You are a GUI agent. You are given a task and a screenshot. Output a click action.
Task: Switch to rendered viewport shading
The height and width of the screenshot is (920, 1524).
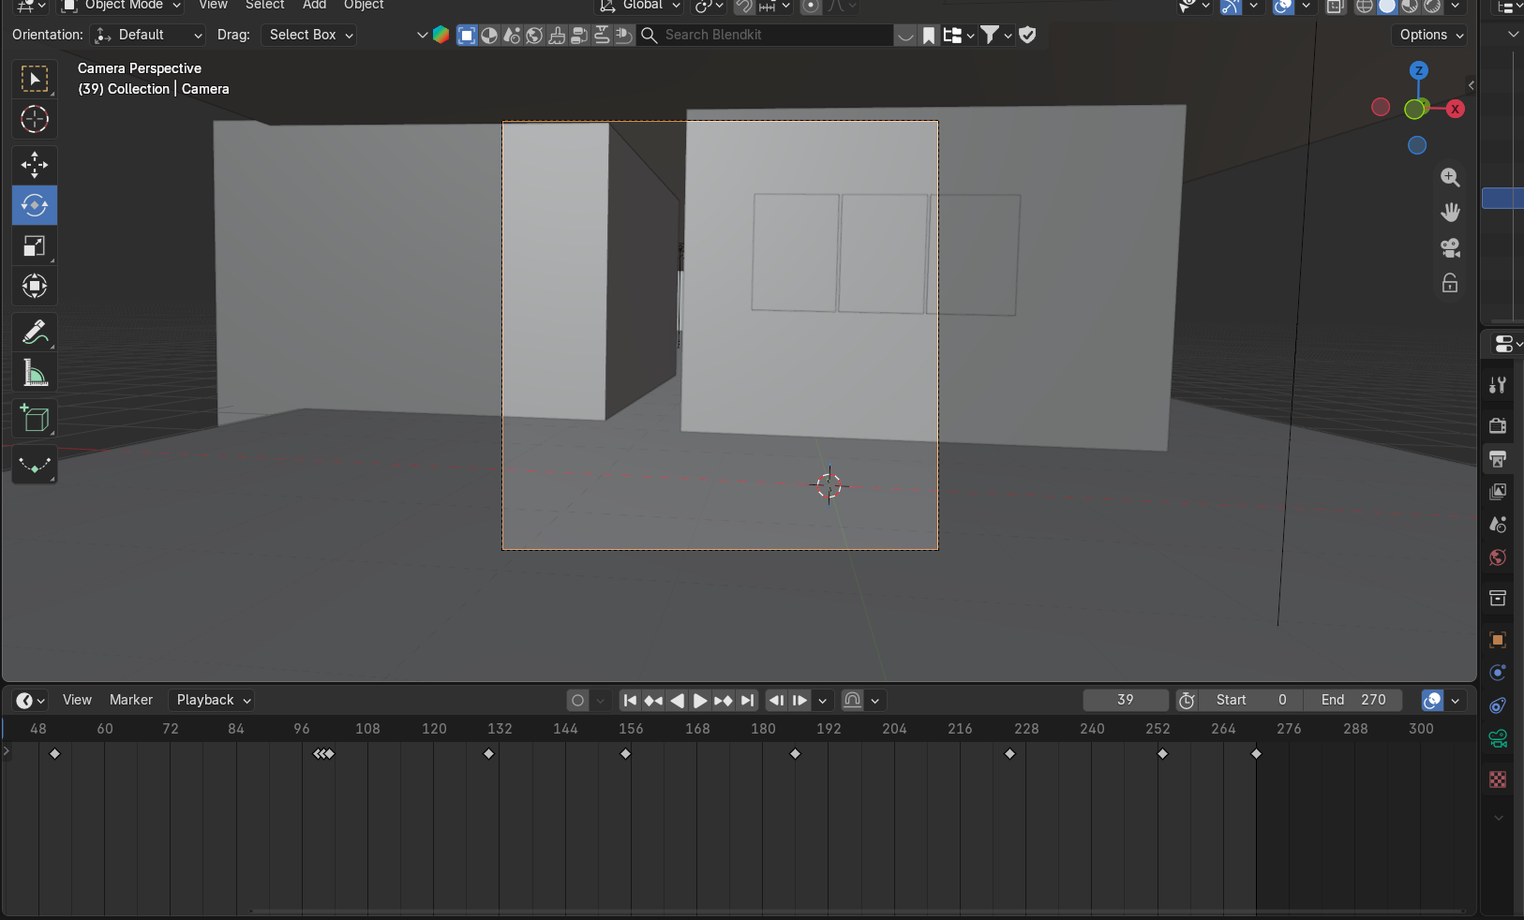tap(1432, 6)
